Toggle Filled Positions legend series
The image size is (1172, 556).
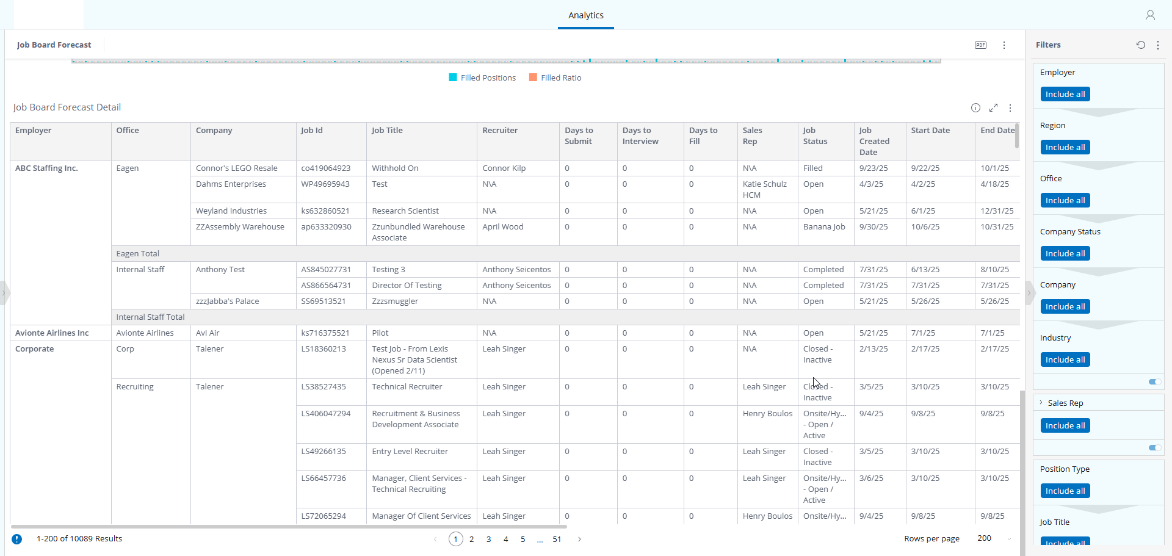[482, 78]
